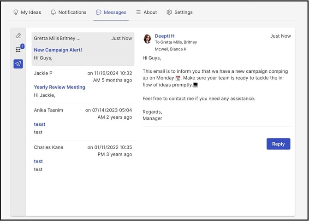
Task: Click the 'To Gretta Mills, Britney' recipient line
Action: [176, 42]
